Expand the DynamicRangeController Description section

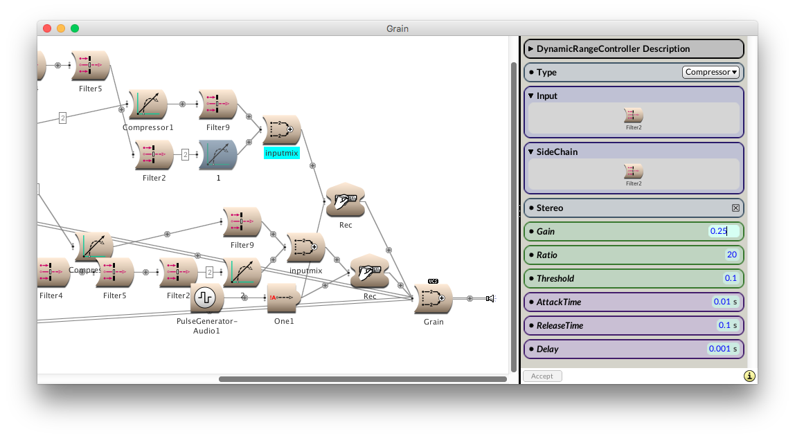531,49
